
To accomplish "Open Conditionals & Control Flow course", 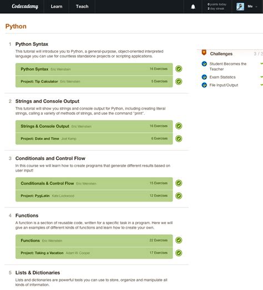I will 94,184.
